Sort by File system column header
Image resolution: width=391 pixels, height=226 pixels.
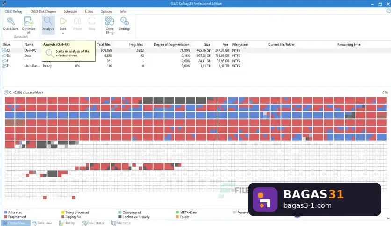tap(240, 44)
